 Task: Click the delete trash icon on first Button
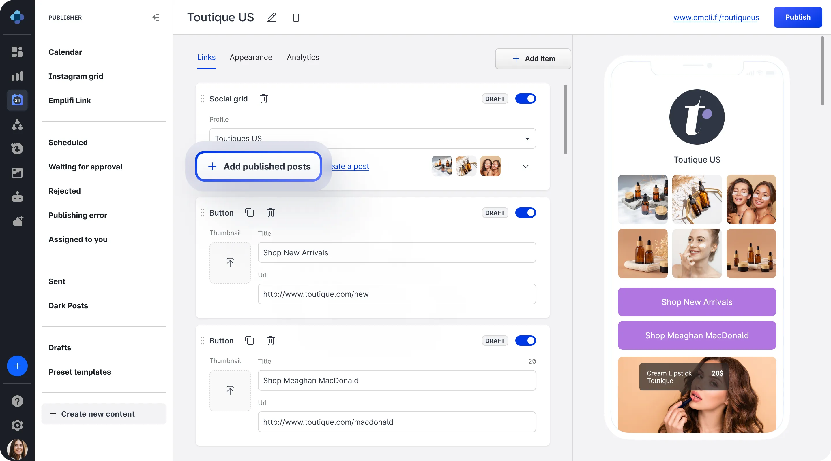(x=271, y=212)
